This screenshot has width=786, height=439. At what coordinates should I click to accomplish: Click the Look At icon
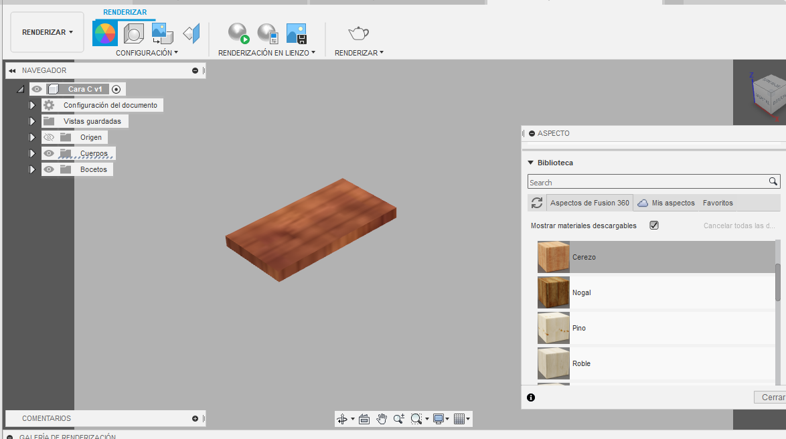click(x=364, y=419)
